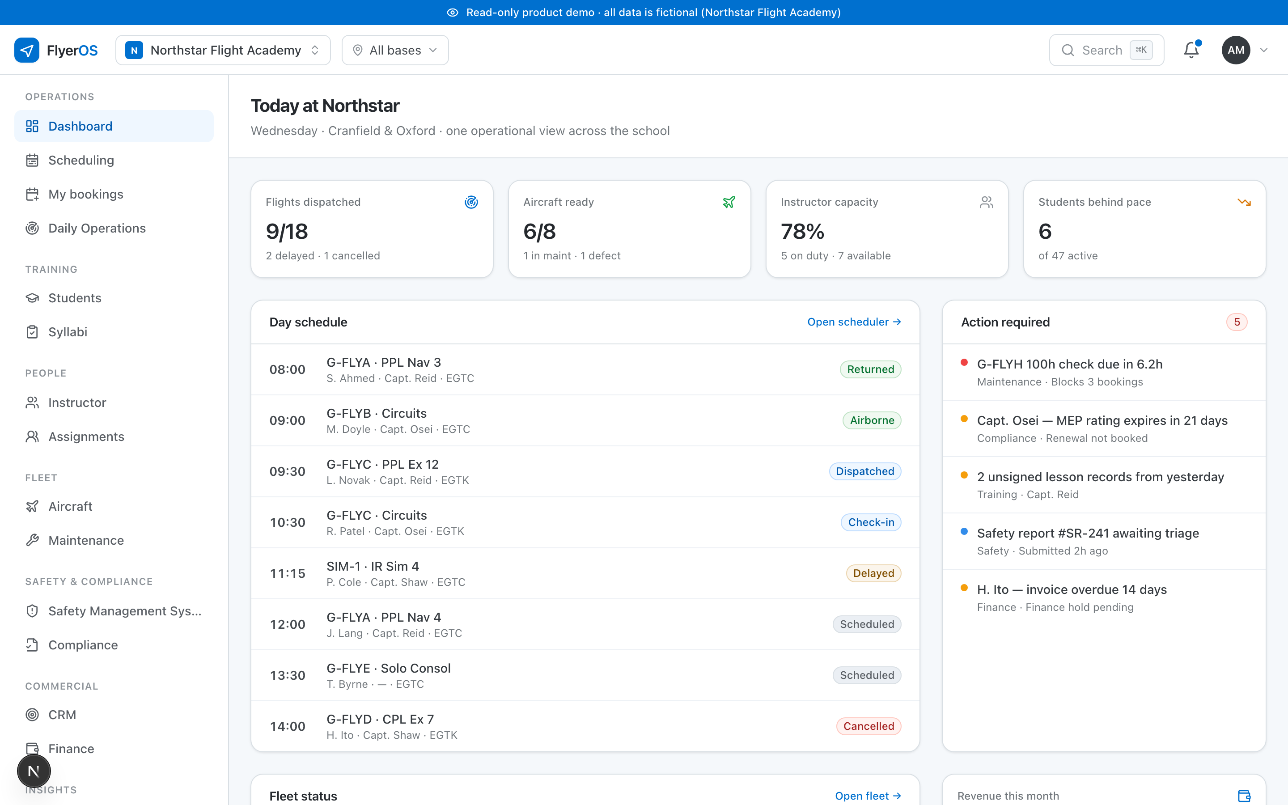Click the green plane icon on Aircraft ready

click(729, 202)
